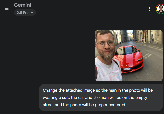
Task: Open the three-dot more options menu
Action: [x=150, y=9]
